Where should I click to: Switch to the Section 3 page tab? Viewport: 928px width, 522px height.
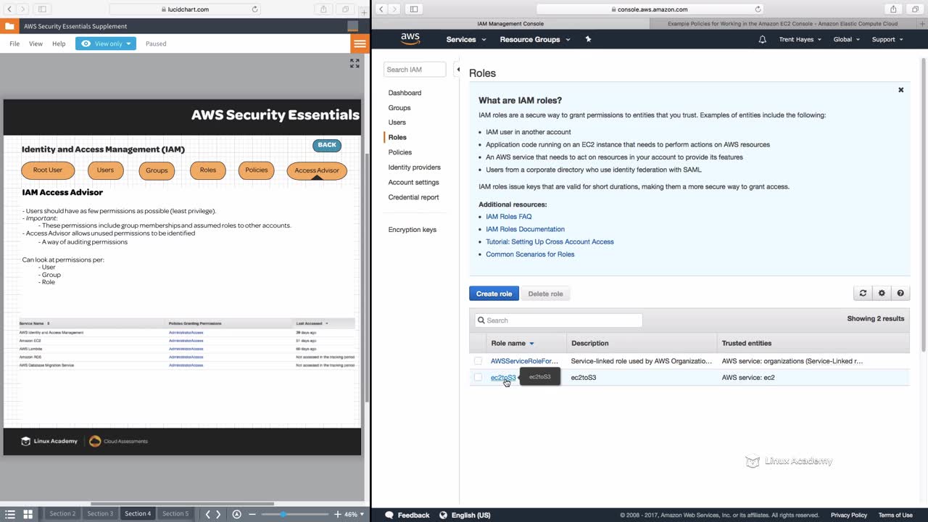100,513
